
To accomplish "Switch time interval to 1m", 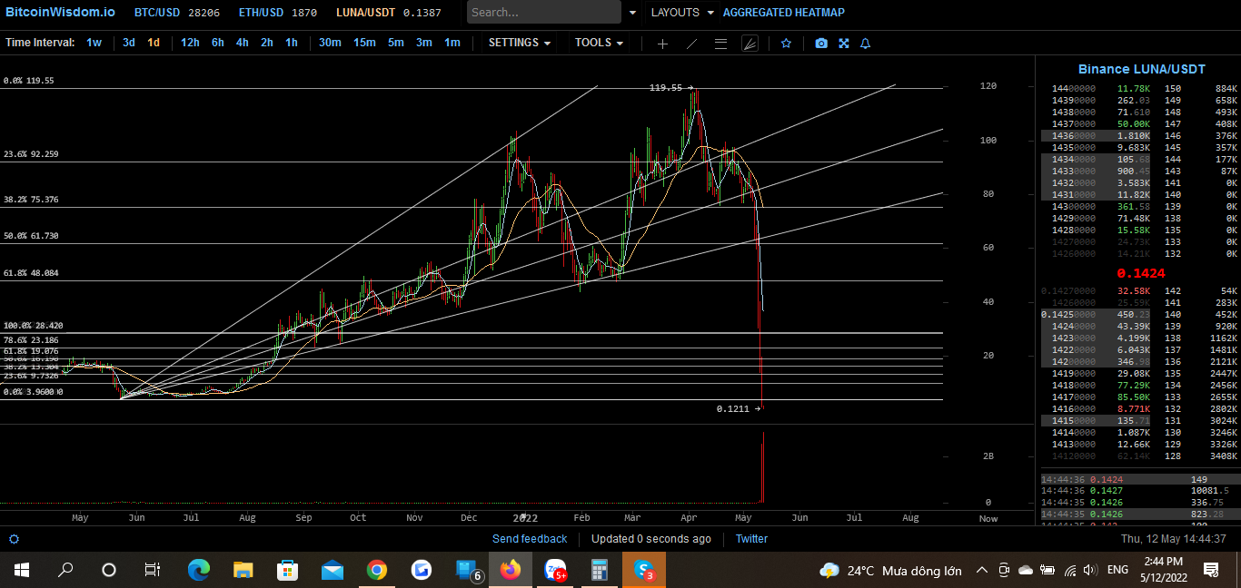I will coord(452,43).
